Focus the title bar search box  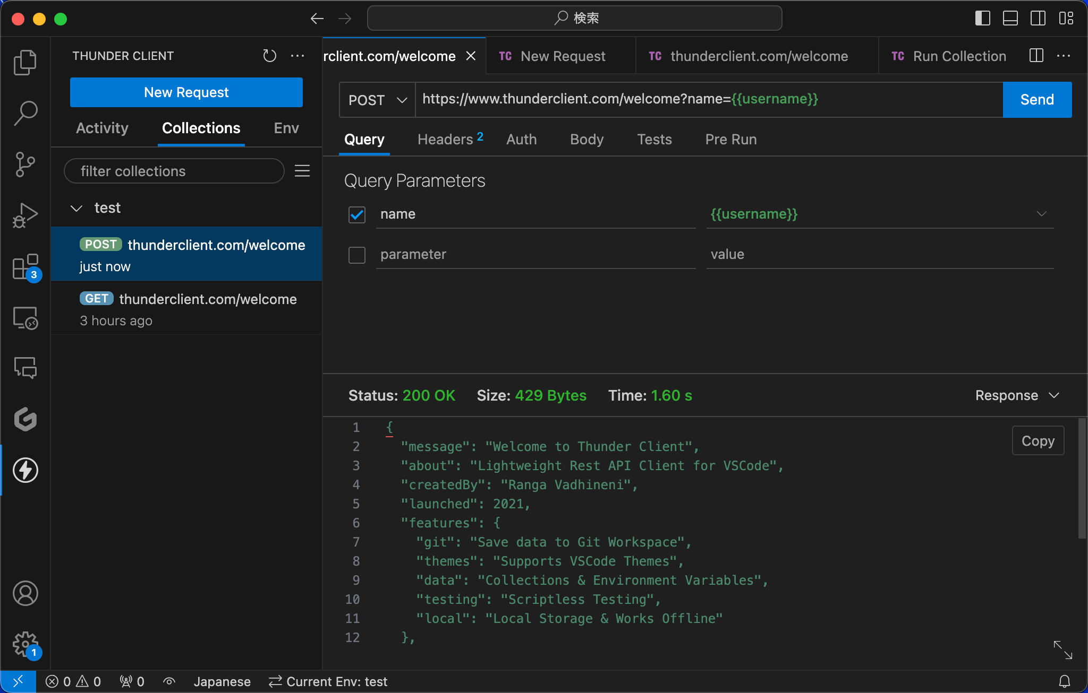pyautogui.click(x=575, y=19)
